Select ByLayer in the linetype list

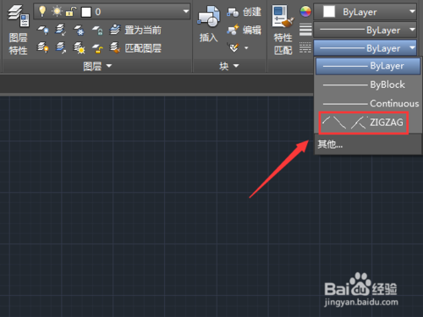[368, 66]
